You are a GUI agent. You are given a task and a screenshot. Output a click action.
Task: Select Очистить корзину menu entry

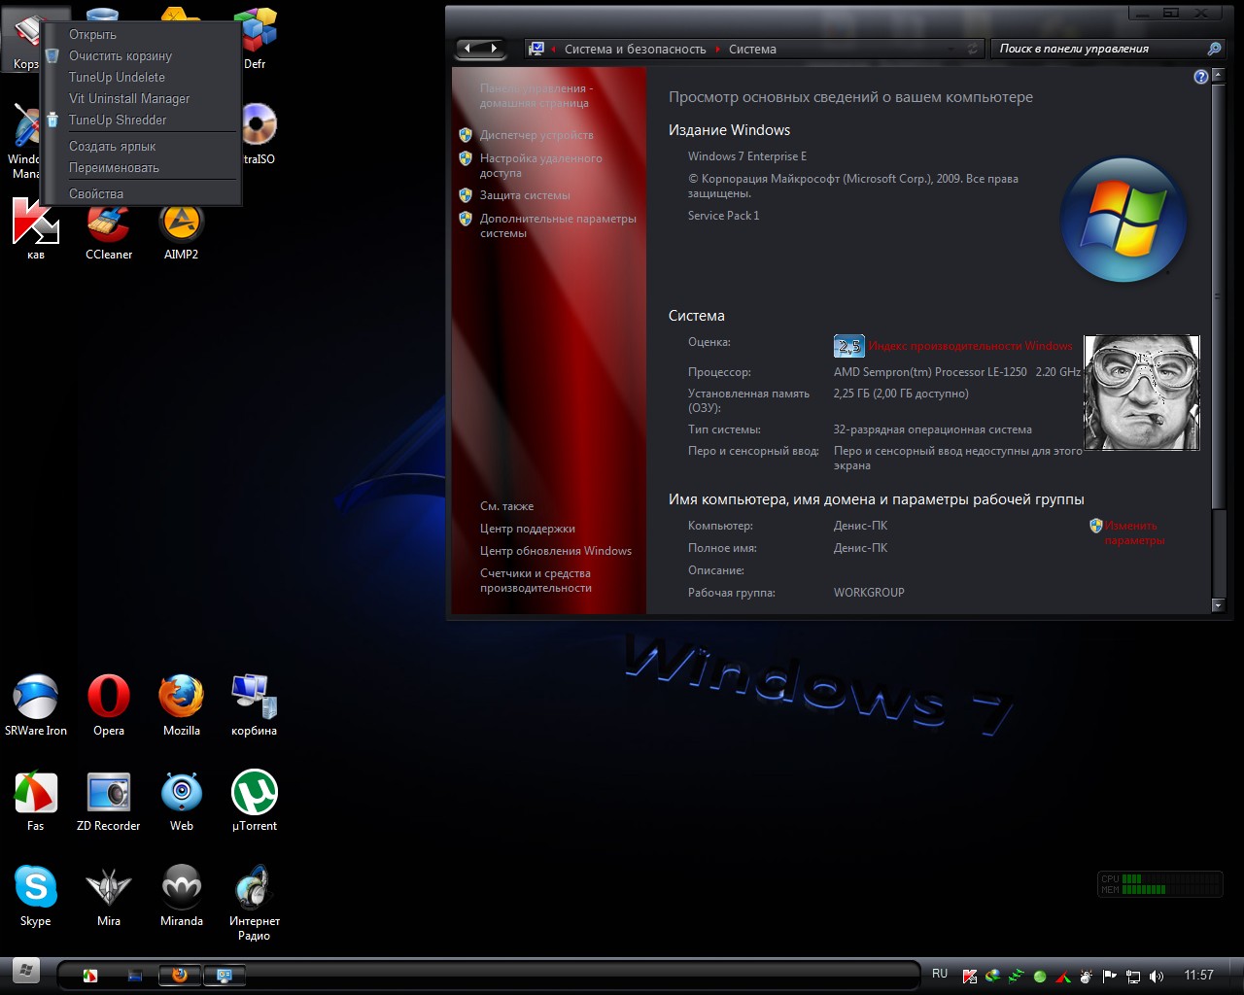point(141,55)
